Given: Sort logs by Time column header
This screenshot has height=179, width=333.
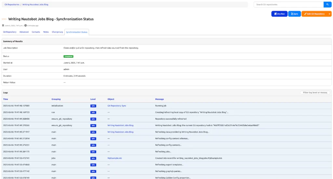Looking at the screenshot, I should [6, 99].
